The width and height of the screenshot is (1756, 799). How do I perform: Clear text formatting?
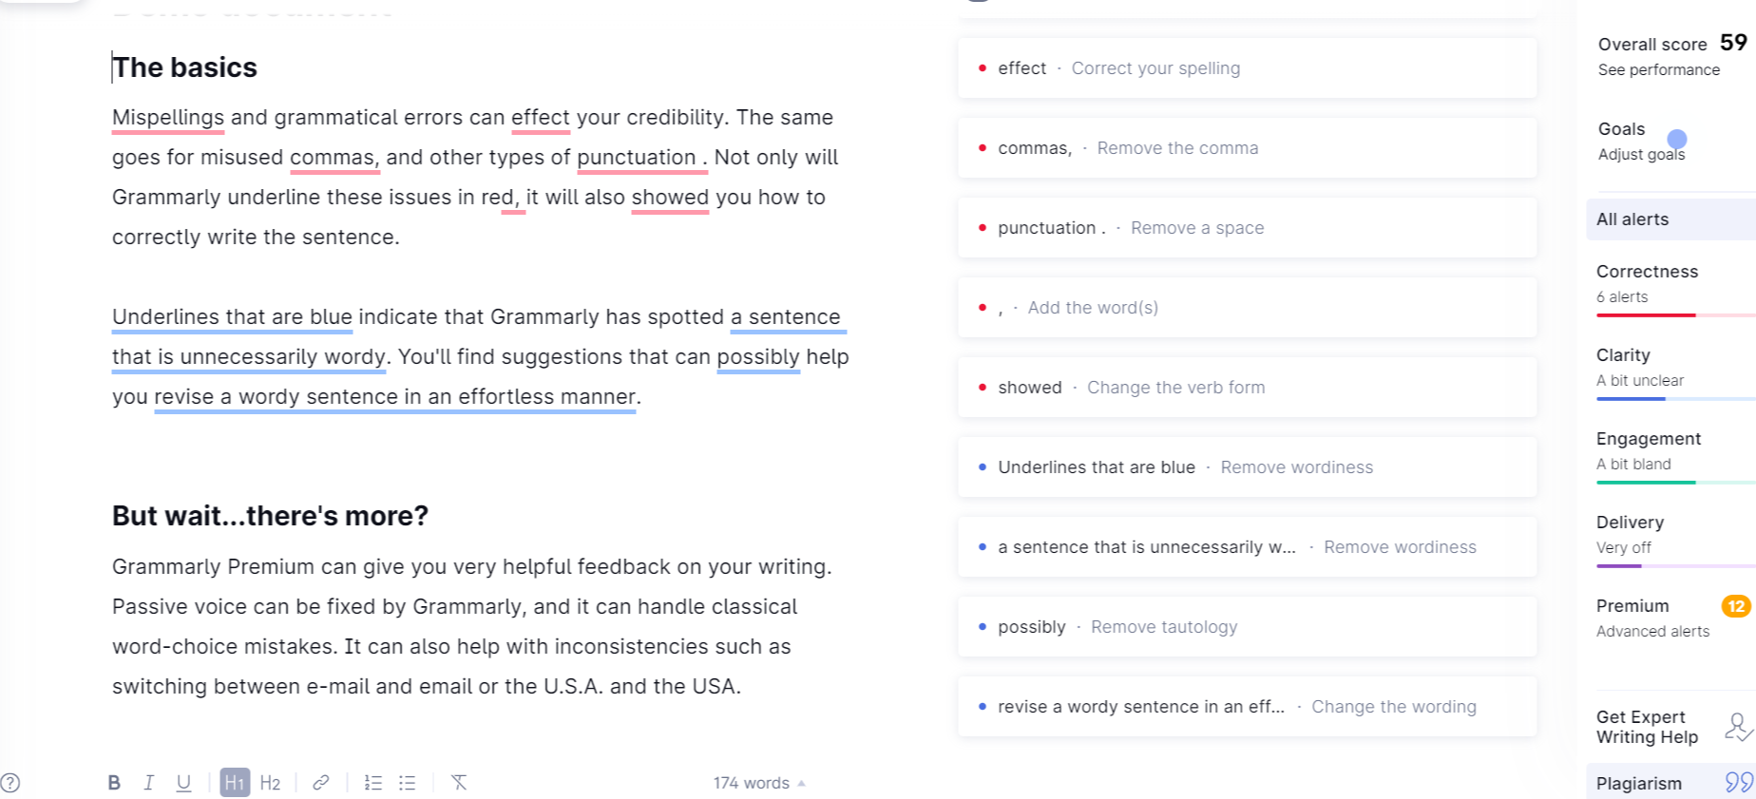(x=459, y=782)
